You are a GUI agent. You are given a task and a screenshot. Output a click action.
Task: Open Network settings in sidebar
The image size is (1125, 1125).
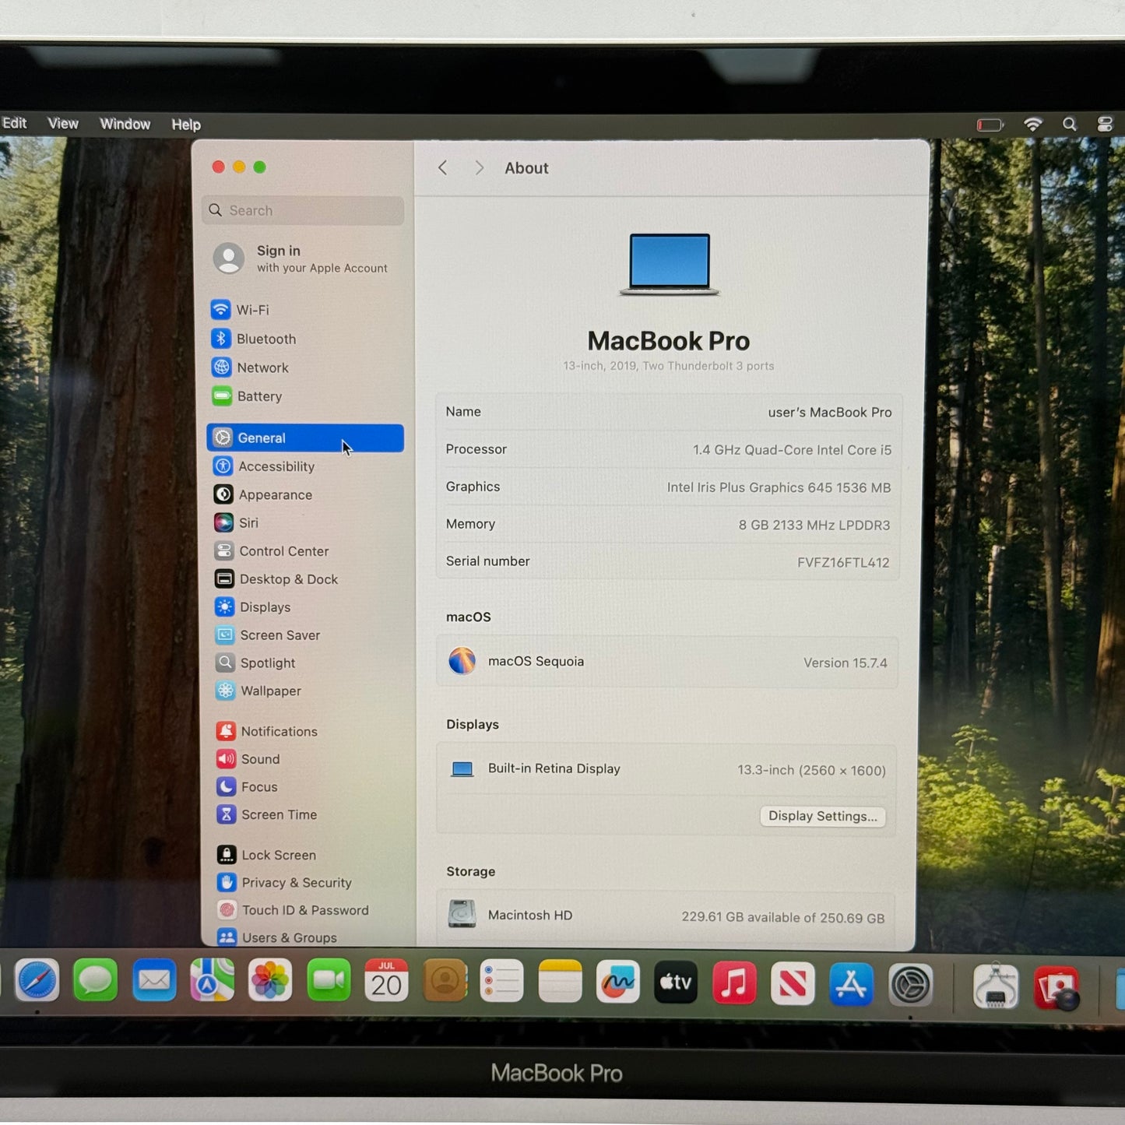304,367
